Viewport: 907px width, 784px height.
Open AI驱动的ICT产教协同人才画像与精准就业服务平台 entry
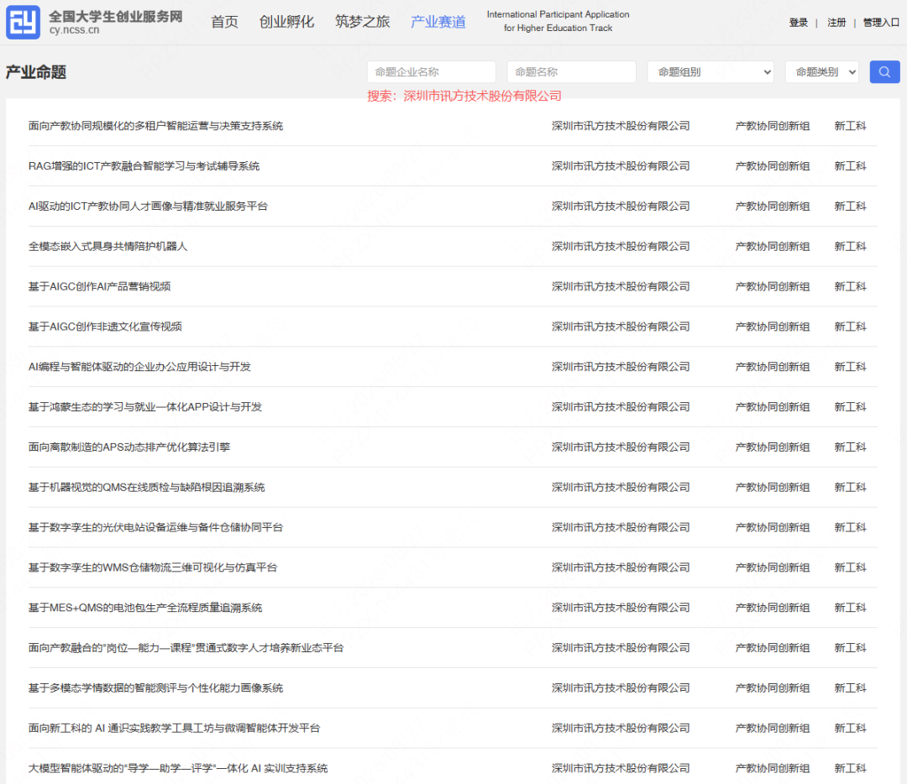click(148, 206)
